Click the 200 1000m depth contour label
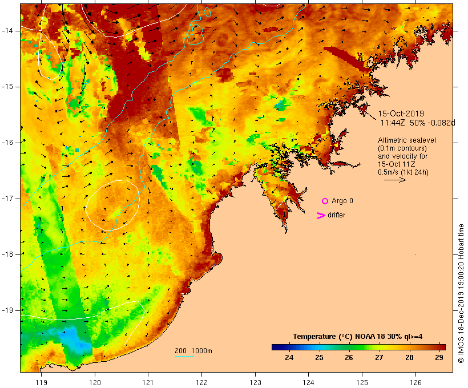Viewport: 468px width, 388px height. coord(193,351)
